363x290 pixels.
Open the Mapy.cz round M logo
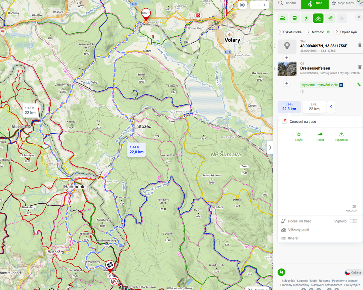click(281, 273)
